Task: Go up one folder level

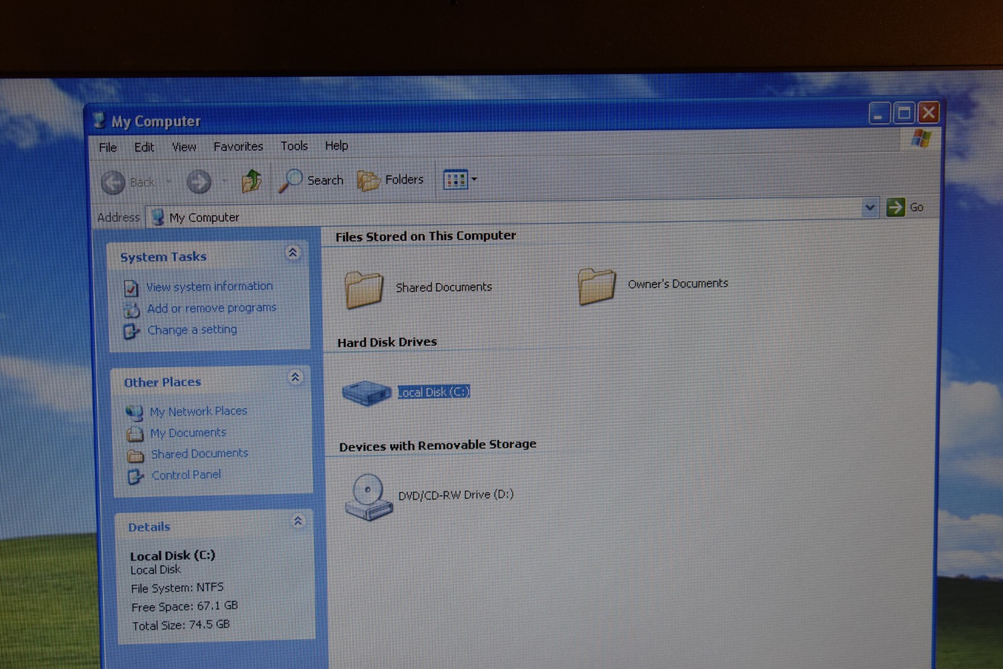Action: (x=252, y=181)
